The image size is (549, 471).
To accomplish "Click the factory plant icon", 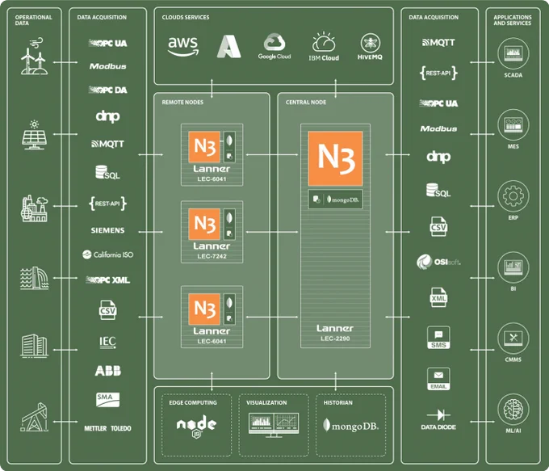I will (34, 208).
